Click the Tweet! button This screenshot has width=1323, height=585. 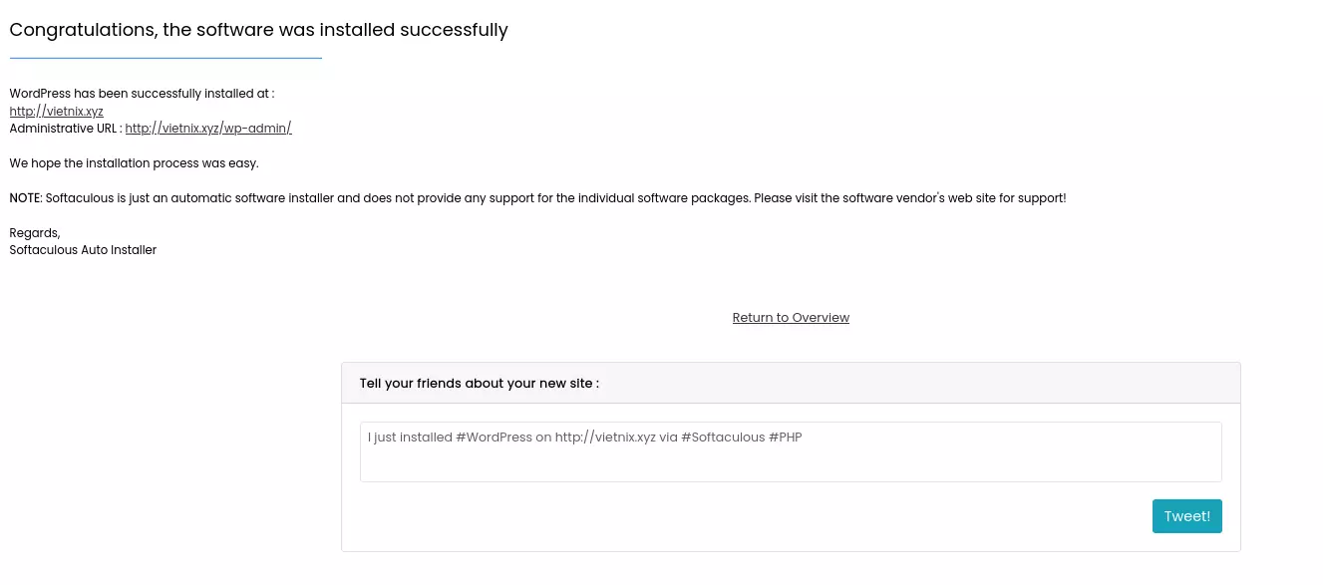(1186, 516)
